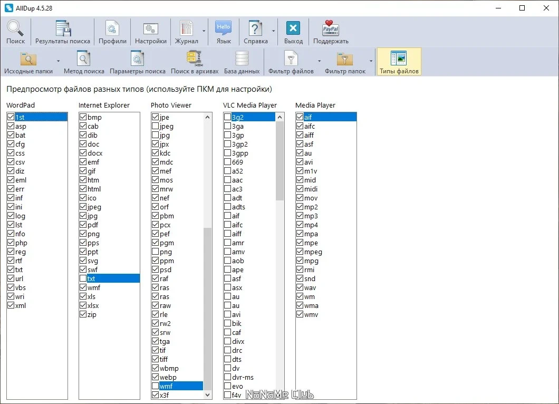Image resolution: width=559 pixels, height=404 pixels.
Task: Open Результаты поиска icon
Action: [x=63, y=32]
